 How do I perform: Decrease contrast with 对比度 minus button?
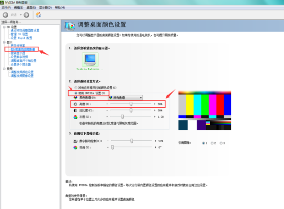107,110
